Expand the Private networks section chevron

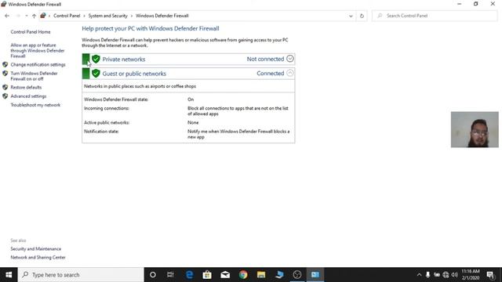(289, 59)
